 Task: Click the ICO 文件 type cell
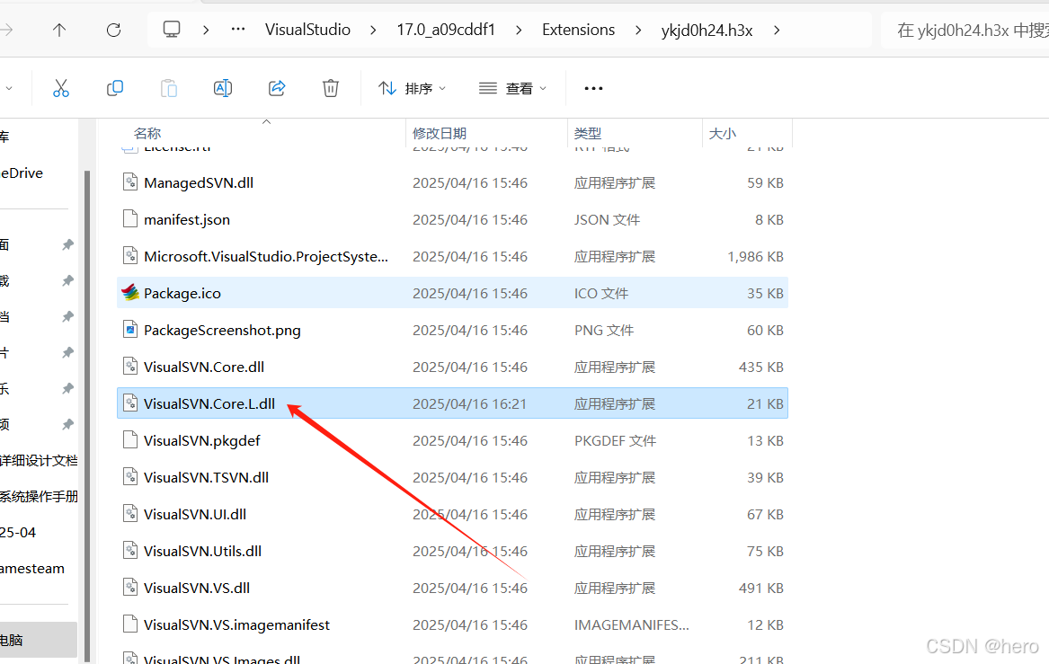coord(600,293)
